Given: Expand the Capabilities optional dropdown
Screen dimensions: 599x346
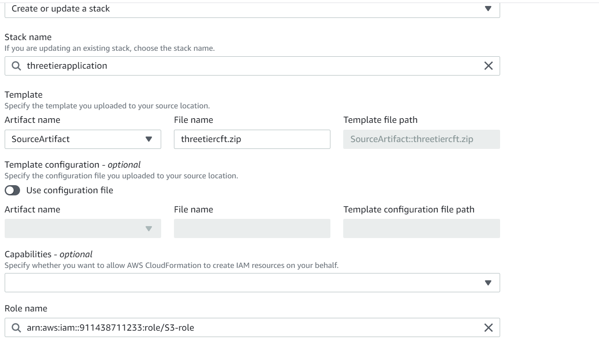Looking at the screenshot, I should point(247,283).
